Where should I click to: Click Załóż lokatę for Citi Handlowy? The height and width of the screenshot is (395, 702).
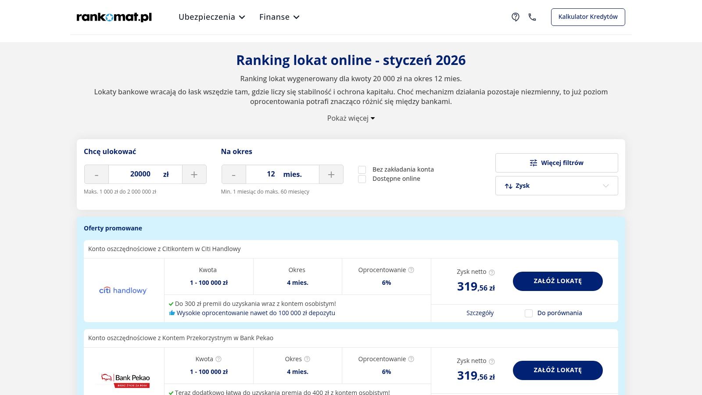pyautogui.click(x=558, y=281)
